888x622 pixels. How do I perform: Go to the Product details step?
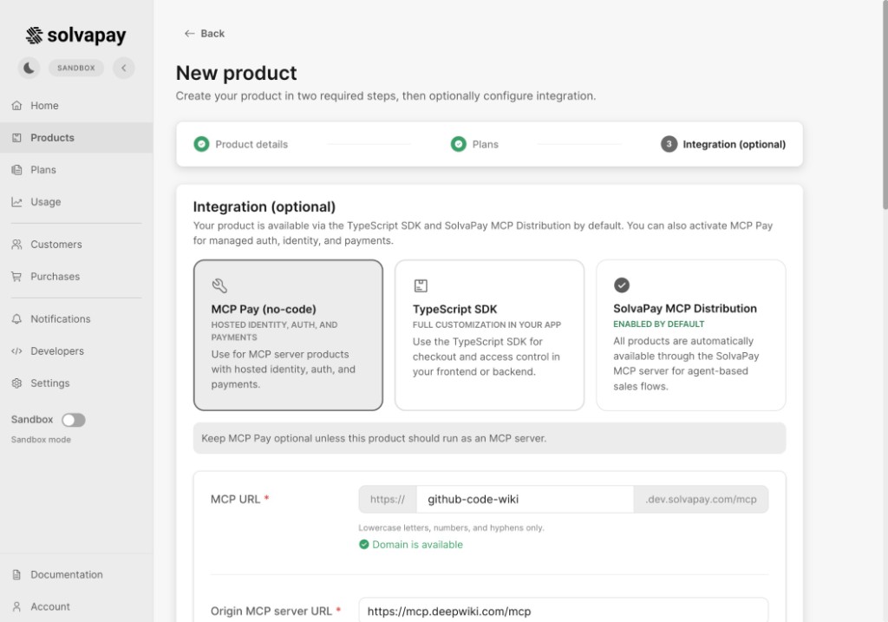pos(240,144)
